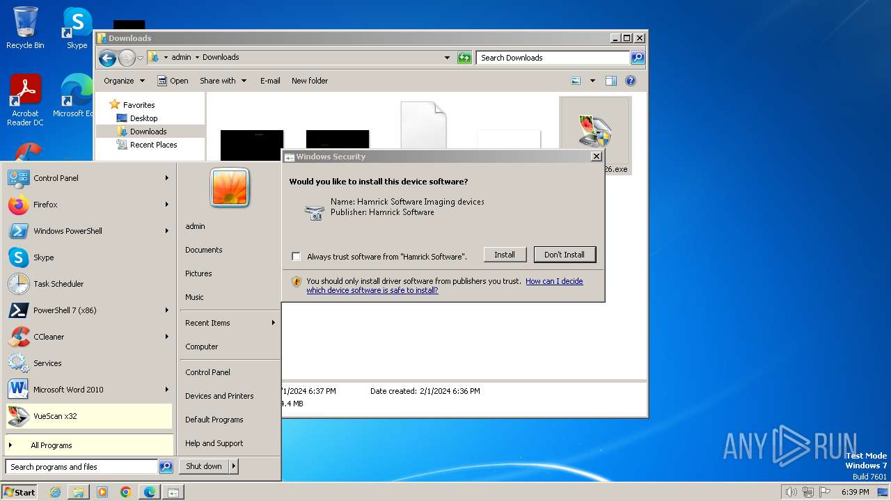Click New folder in Explorer toolbar
The height and width of the screenshot is (501, 891).
tap(310, 81)
